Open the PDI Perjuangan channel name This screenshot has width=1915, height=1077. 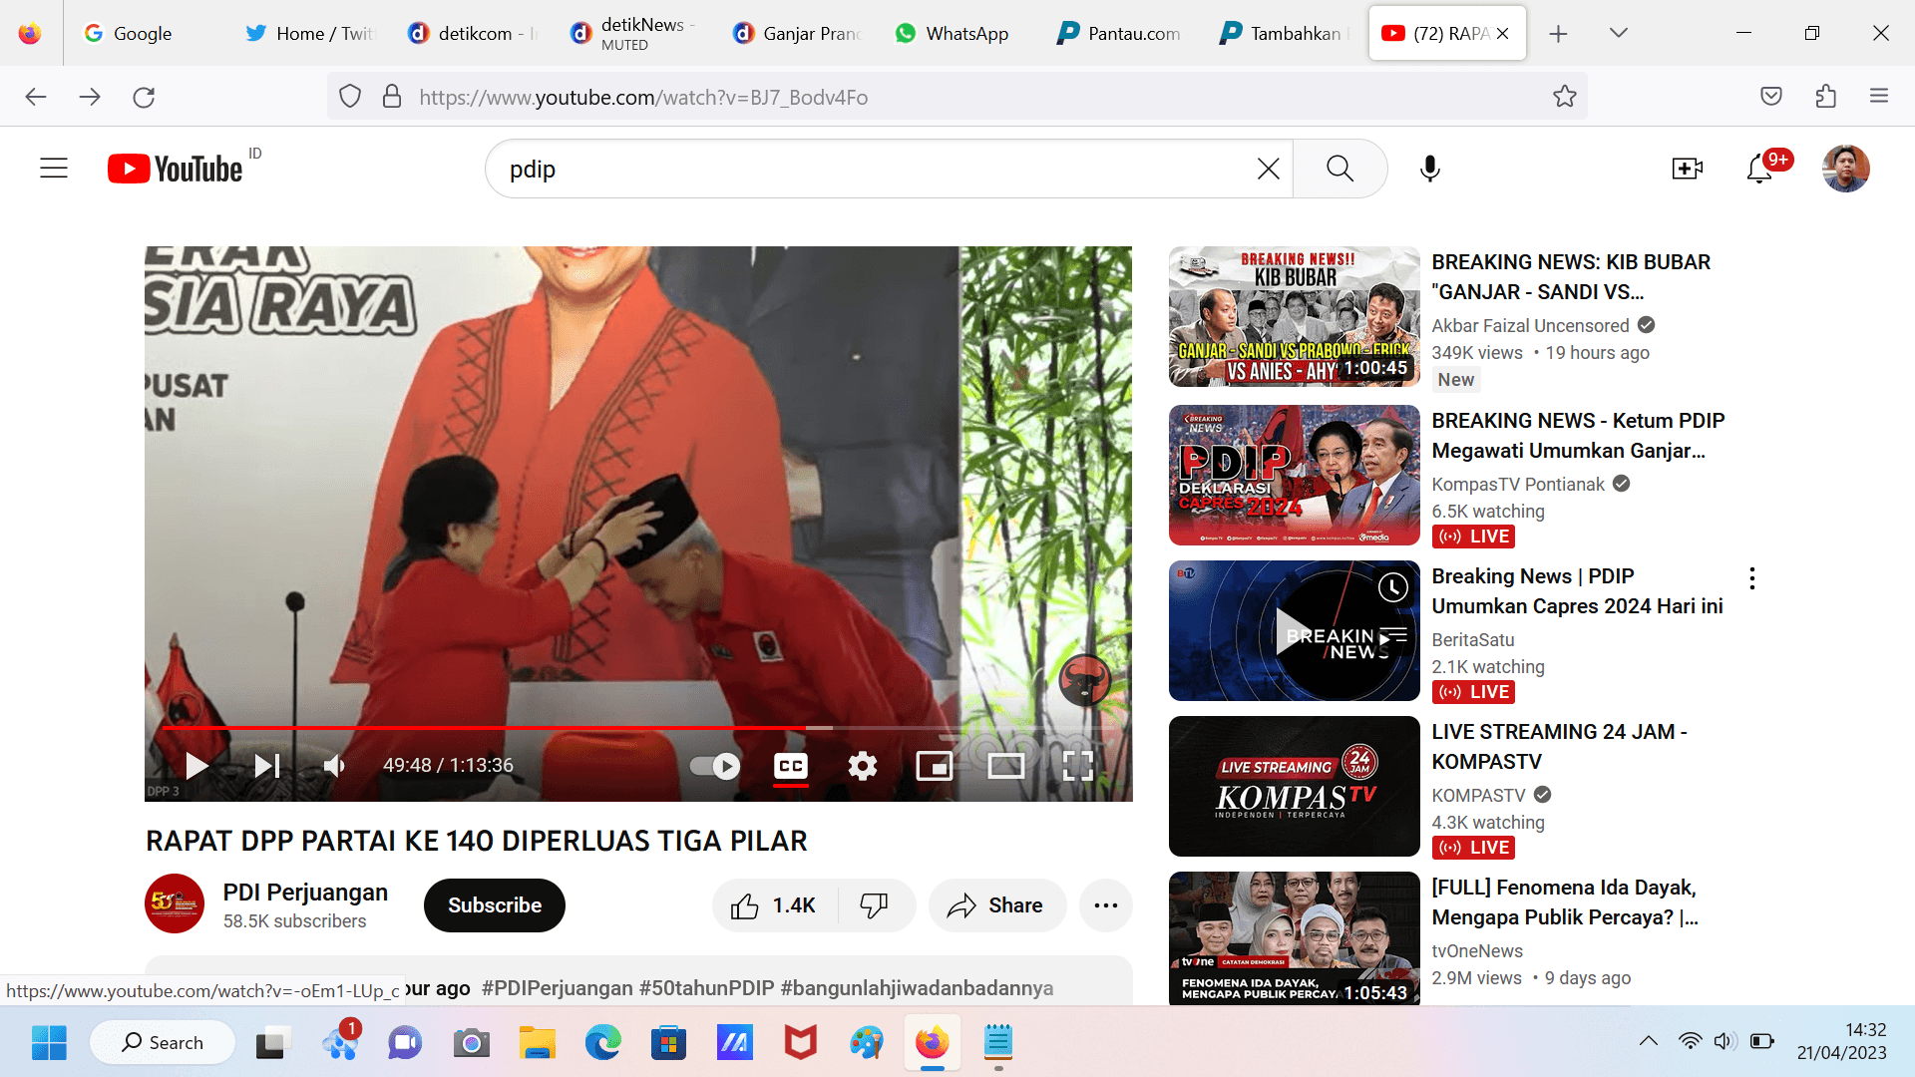305,893
